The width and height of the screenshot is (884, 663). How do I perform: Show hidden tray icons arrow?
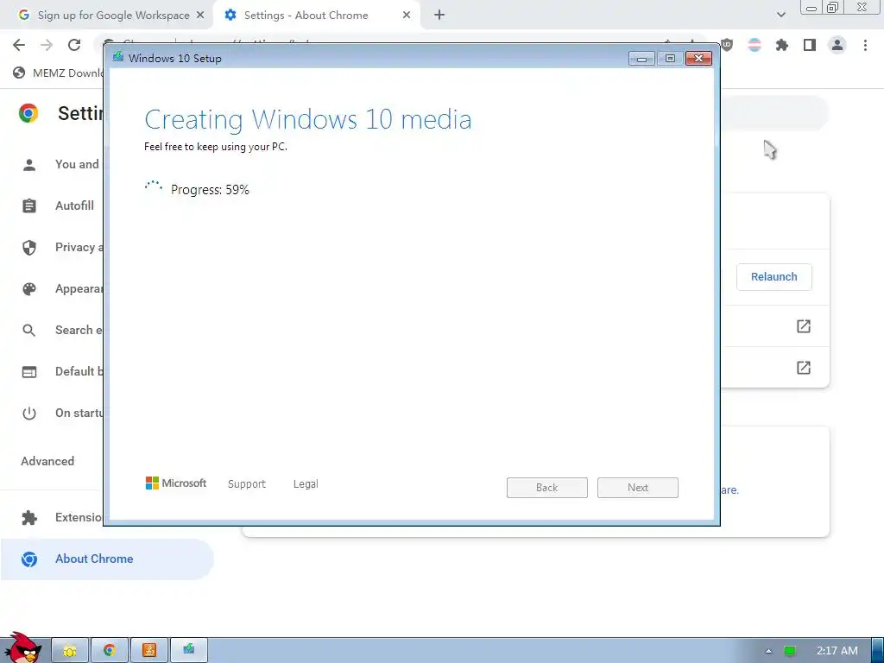767,651
